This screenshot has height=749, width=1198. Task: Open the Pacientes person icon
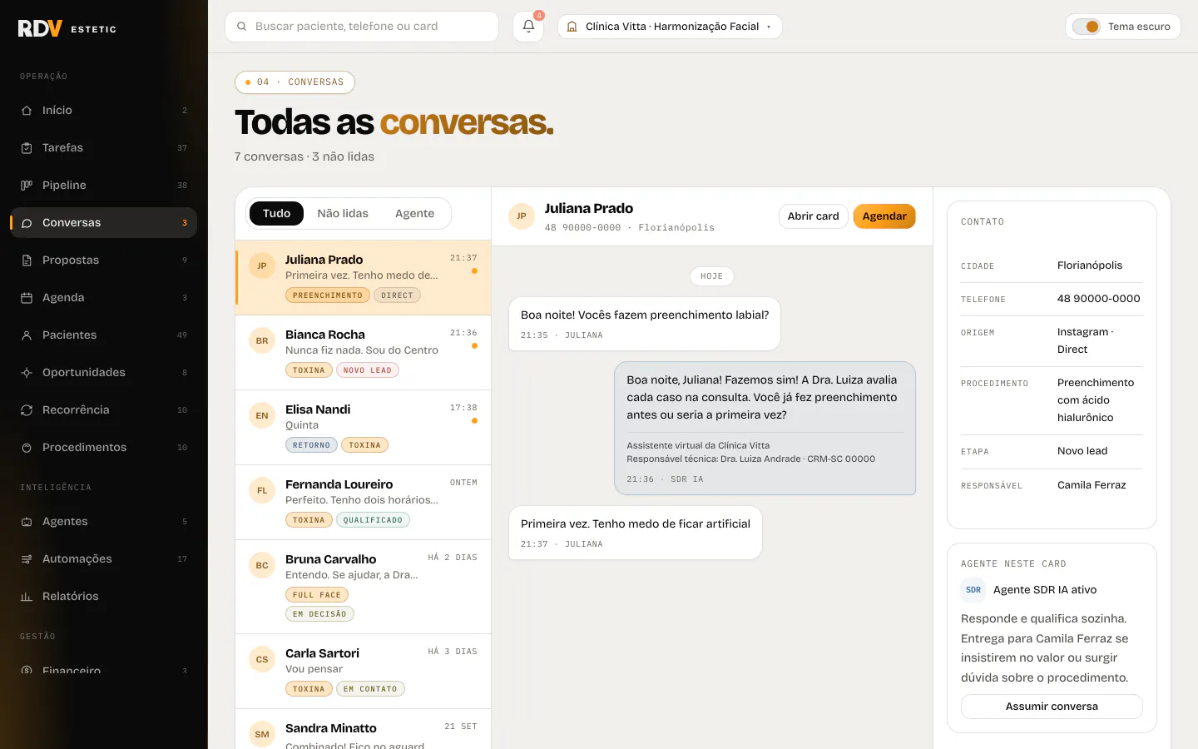[x=27, y=335]
